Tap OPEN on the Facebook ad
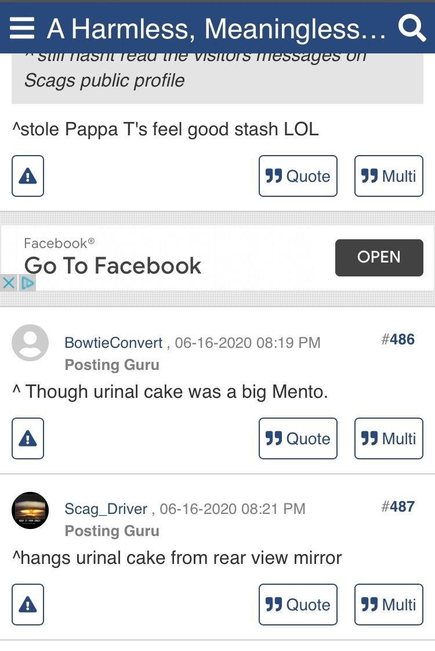The width and height of the screenshot is (435, 651). [379, 257]
